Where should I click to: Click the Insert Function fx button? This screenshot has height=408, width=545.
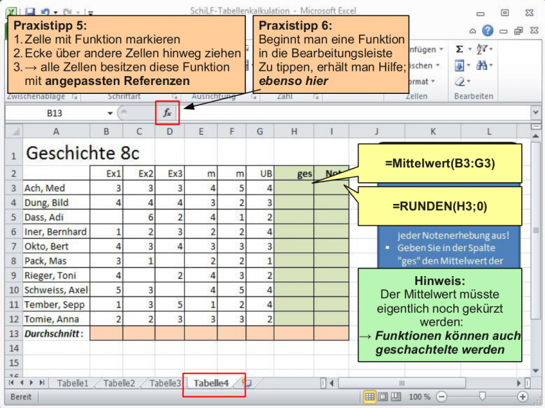click(x=167, y=113)
